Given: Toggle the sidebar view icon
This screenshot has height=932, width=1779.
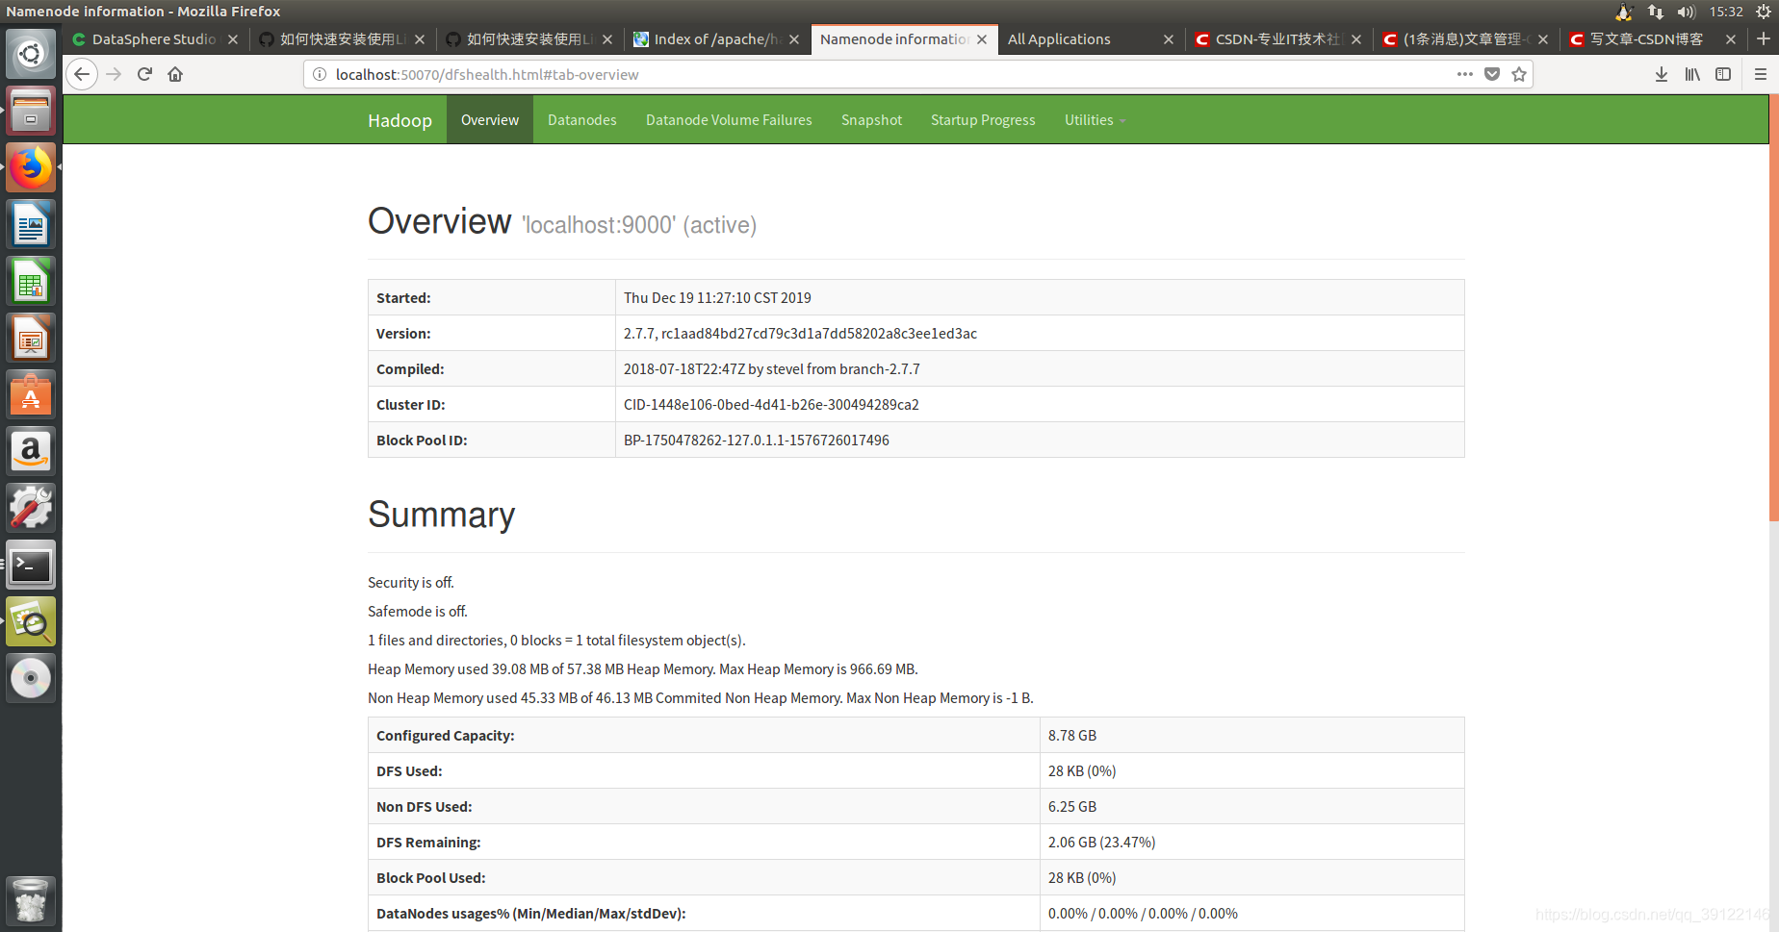Looking at the screenshot, I should coord(1723,74).
